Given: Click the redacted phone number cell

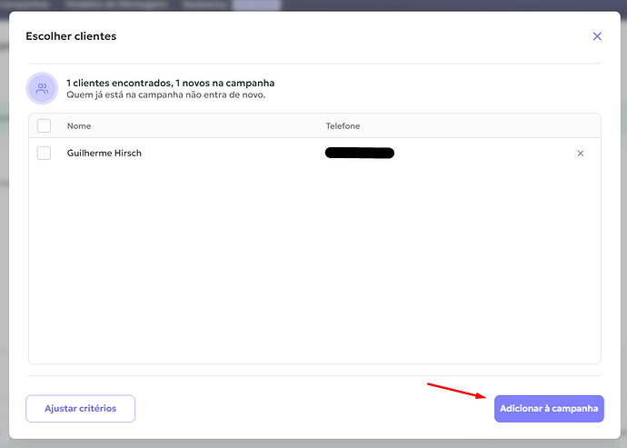Looking at the screenshot, I should click(x=360, y=154).
